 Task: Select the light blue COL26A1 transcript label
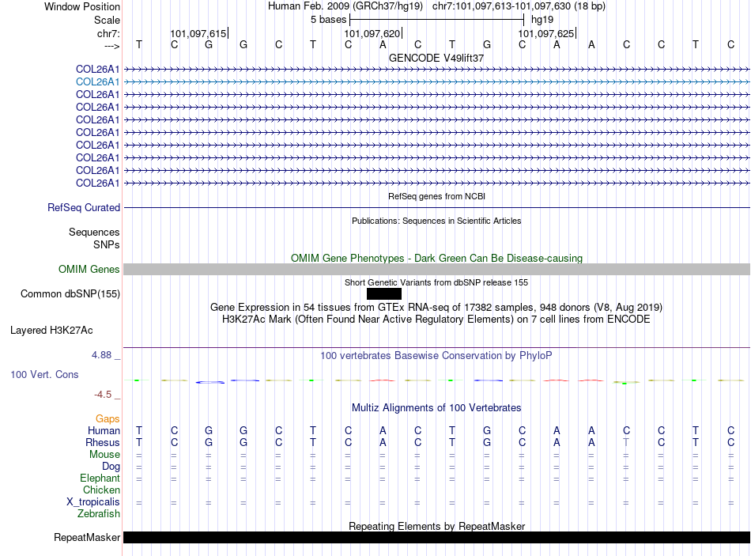tap(98, 82)
